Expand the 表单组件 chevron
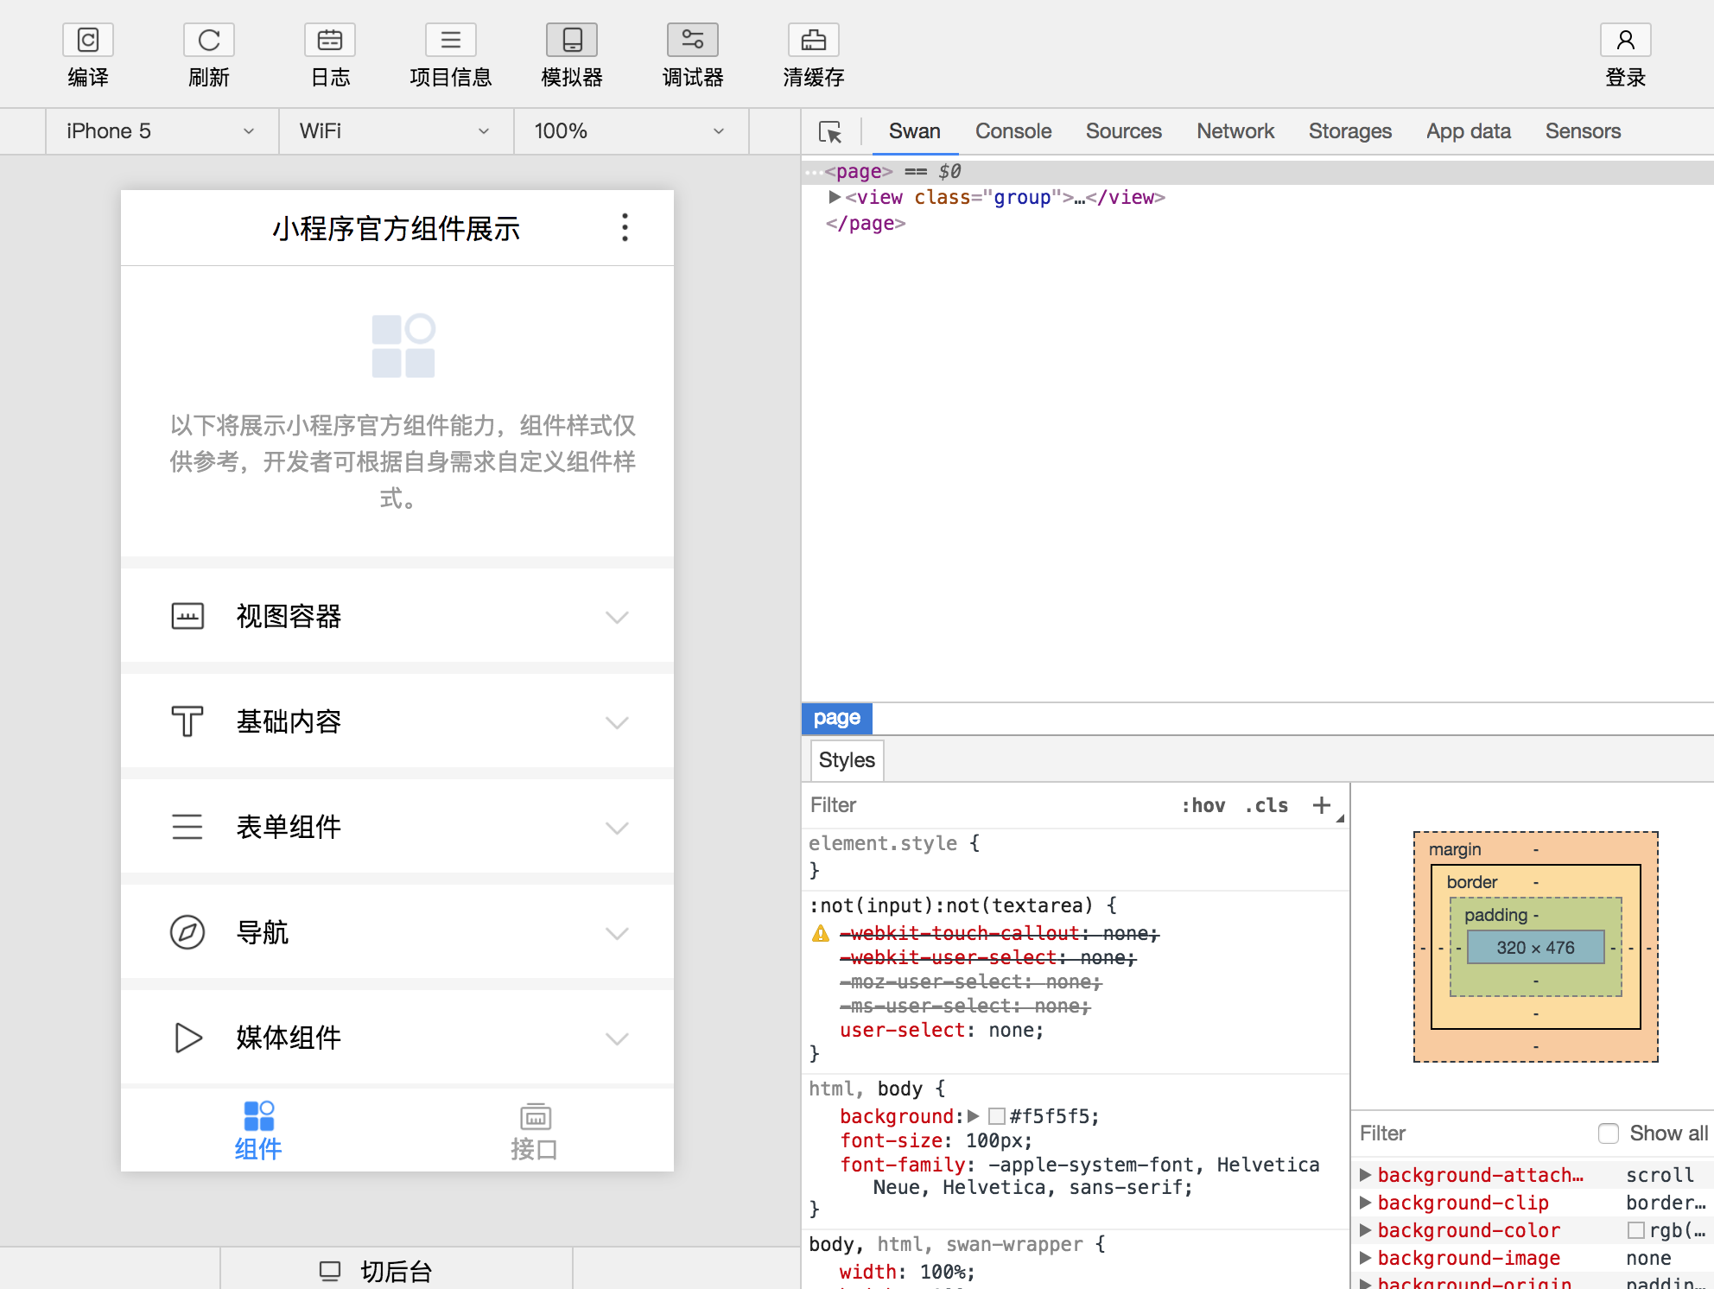This screenshot has width=1714, height=1289. 617,828
